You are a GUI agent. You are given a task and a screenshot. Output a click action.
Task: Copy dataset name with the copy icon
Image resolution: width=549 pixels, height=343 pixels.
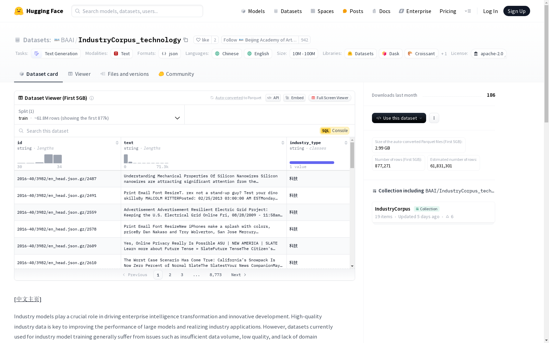(x=186, y=40)
